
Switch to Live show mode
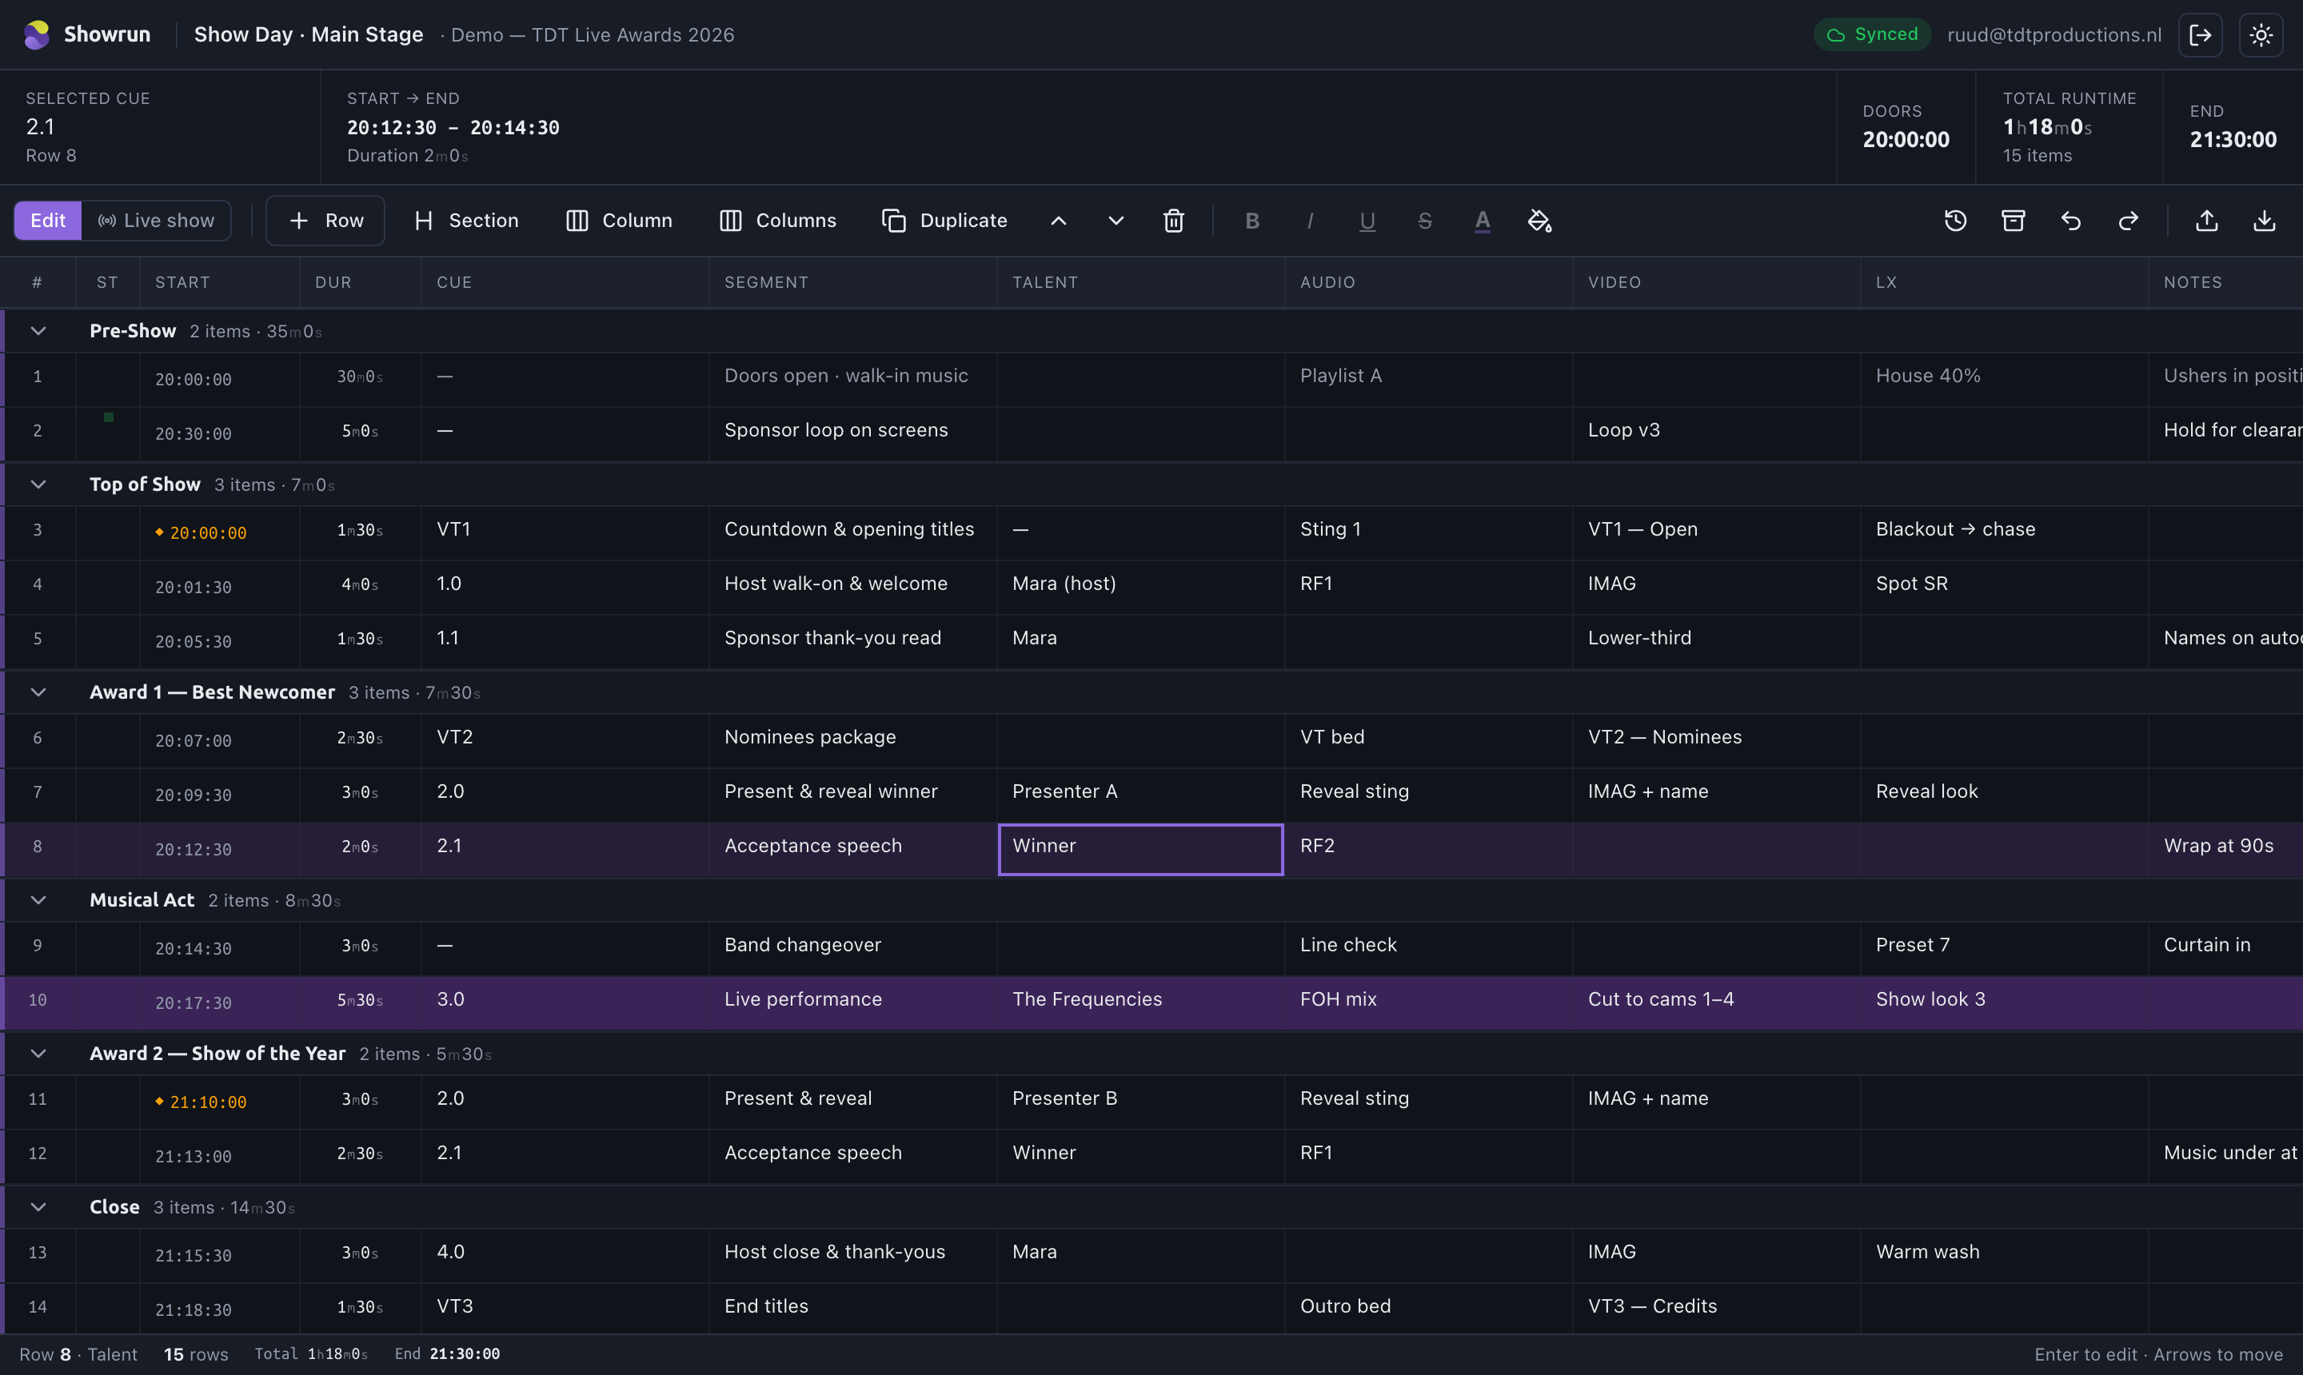point(157,221)
